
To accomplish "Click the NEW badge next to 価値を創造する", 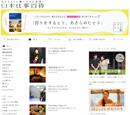I will [x=63, y=67].
